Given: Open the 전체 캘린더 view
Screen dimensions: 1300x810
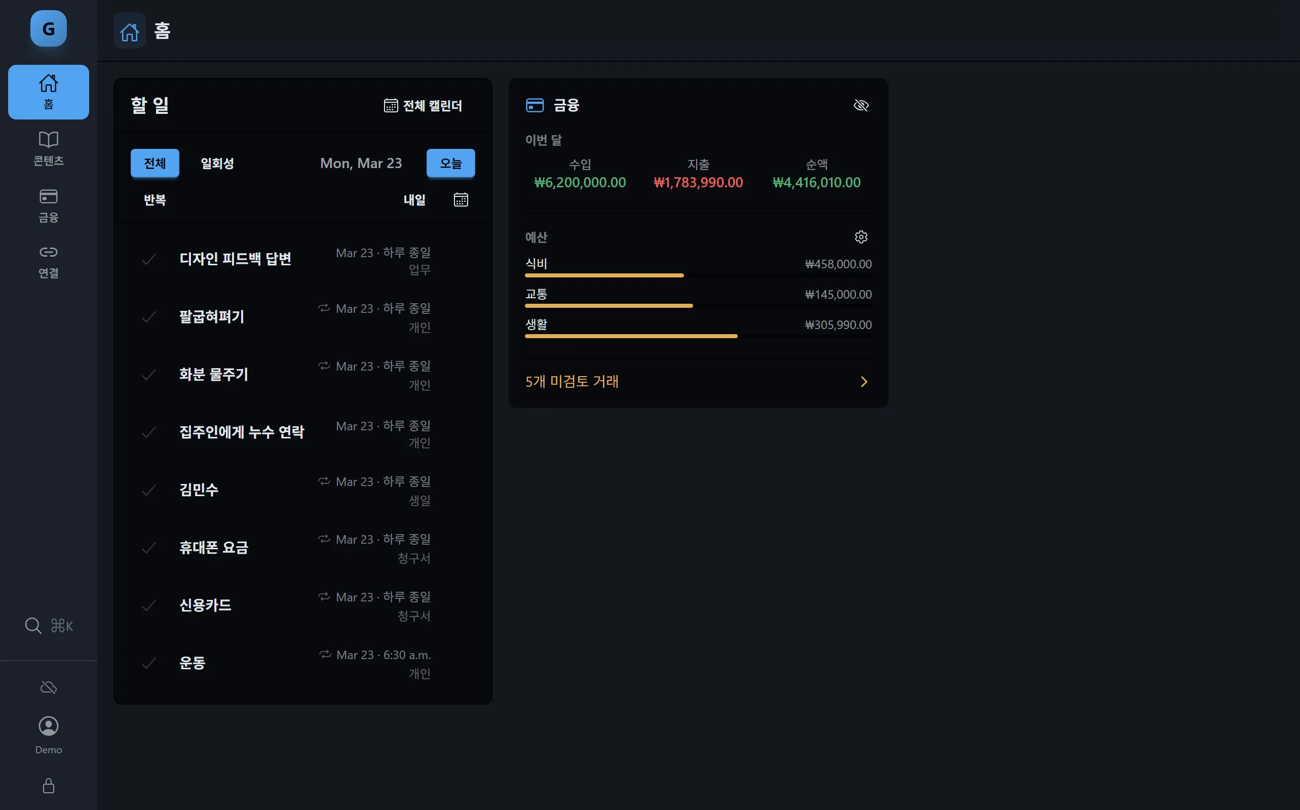Looking at the screenshot, I should 423,105.
